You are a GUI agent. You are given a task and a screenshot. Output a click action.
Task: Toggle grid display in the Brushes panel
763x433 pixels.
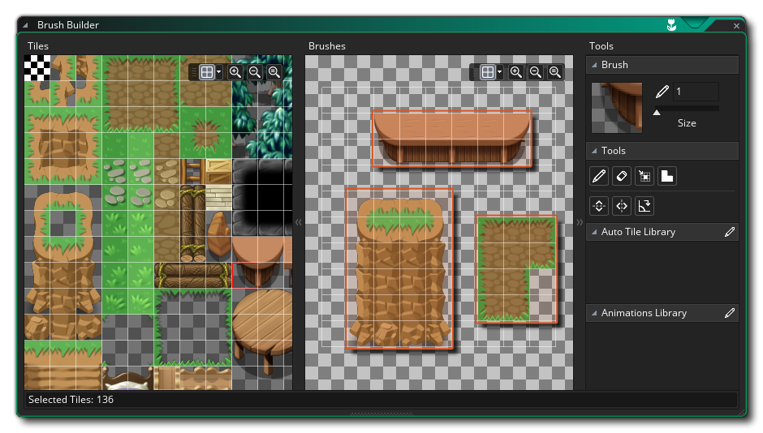[x=488, y=72]
